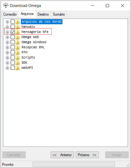The width and height of the screenshot is (131, 168).
Task: Go to next step with Próximo
Action: coord(87,155)
